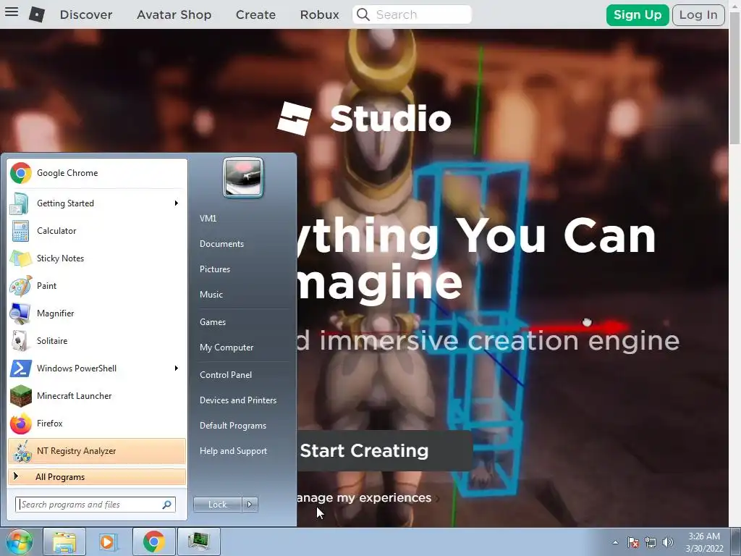The image size is (741, 556).
Task: Open Firefox from Start menu
Action: (97, 423)
